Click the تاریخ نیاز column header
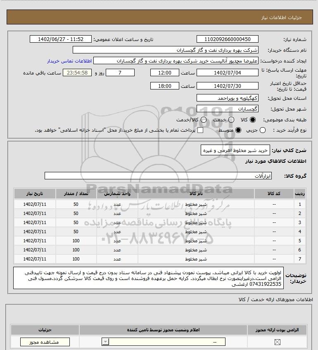Viewport: 318px width, 350px height. pos(35,194)
